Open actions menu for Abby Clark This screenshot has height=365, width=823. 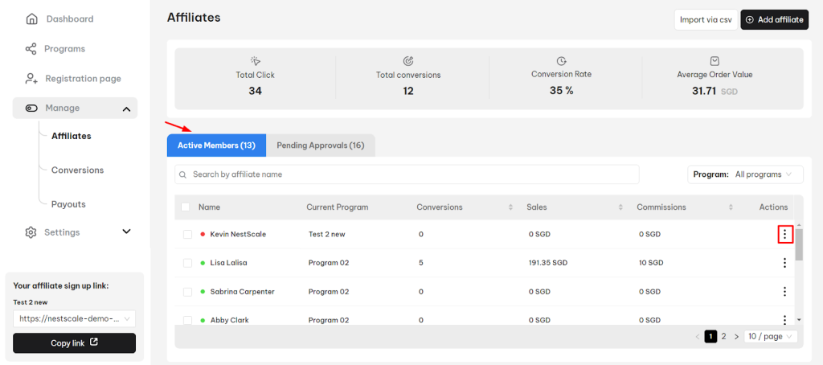[x=784, y=319]
